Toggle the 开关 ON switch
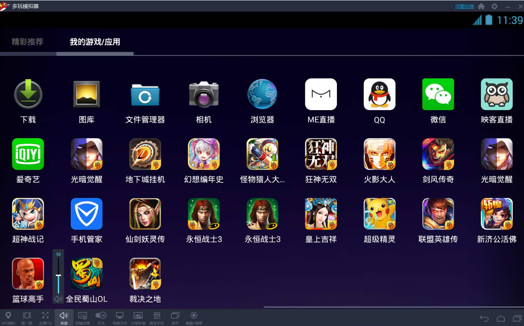 (101, 318)
